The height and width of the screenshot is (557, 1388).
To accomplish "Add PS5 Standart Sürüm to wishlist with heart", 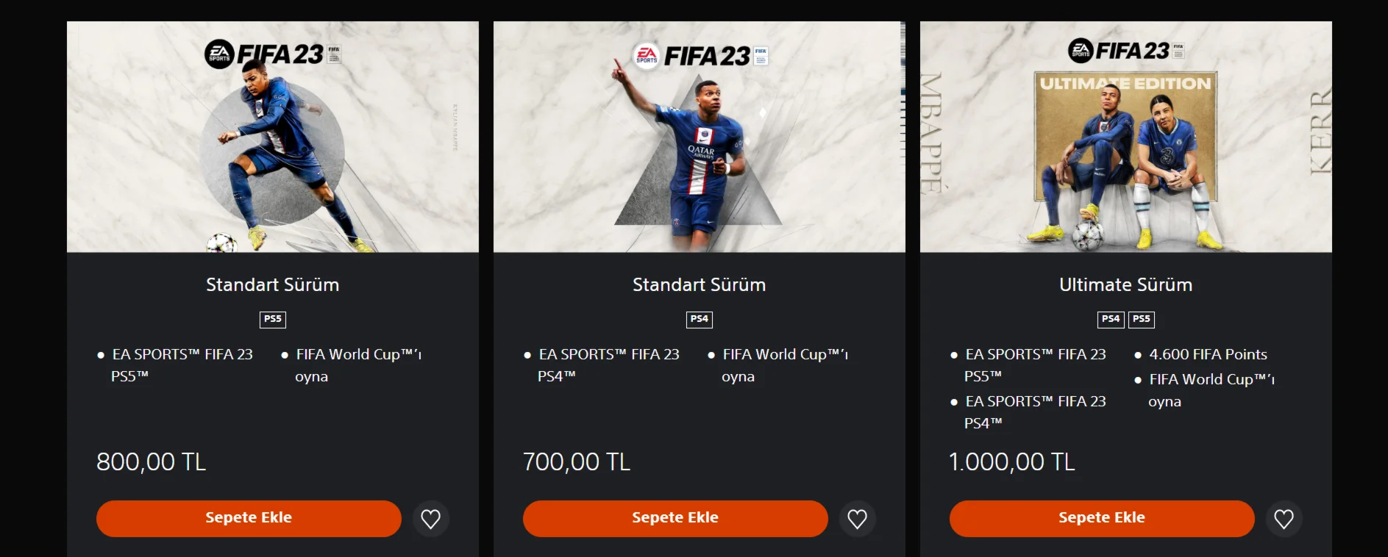I will tap(430, 519).
